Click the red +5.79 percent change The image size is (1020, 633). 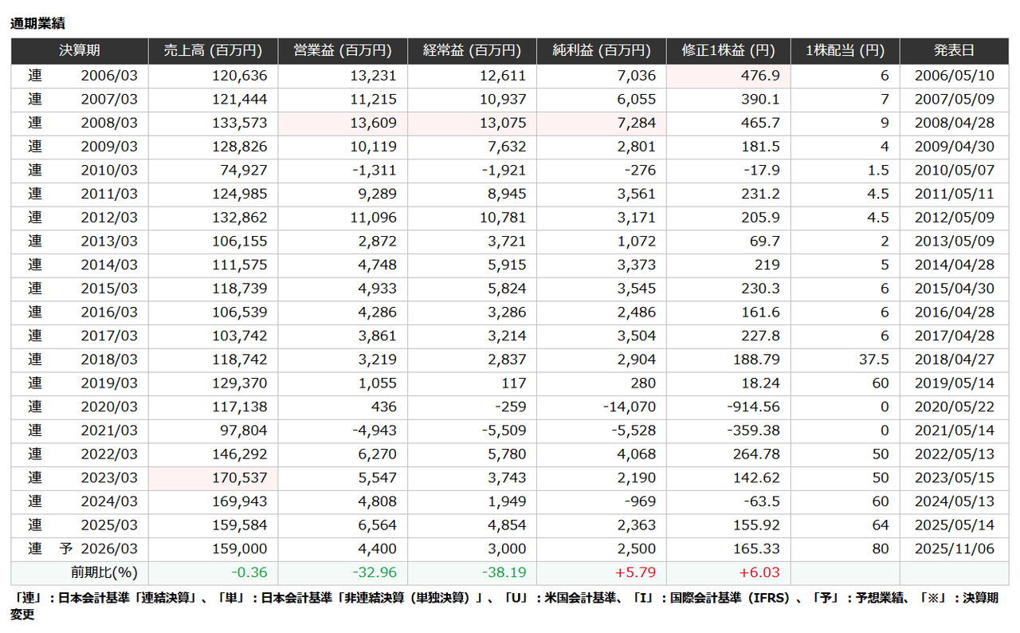[x=637, y=573]
